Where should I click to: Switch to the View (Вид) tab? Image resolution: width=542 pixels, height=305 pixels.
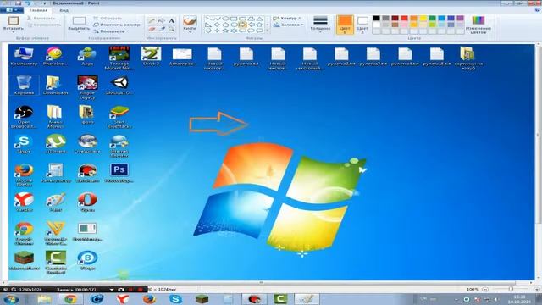click(x=64, y=10)
